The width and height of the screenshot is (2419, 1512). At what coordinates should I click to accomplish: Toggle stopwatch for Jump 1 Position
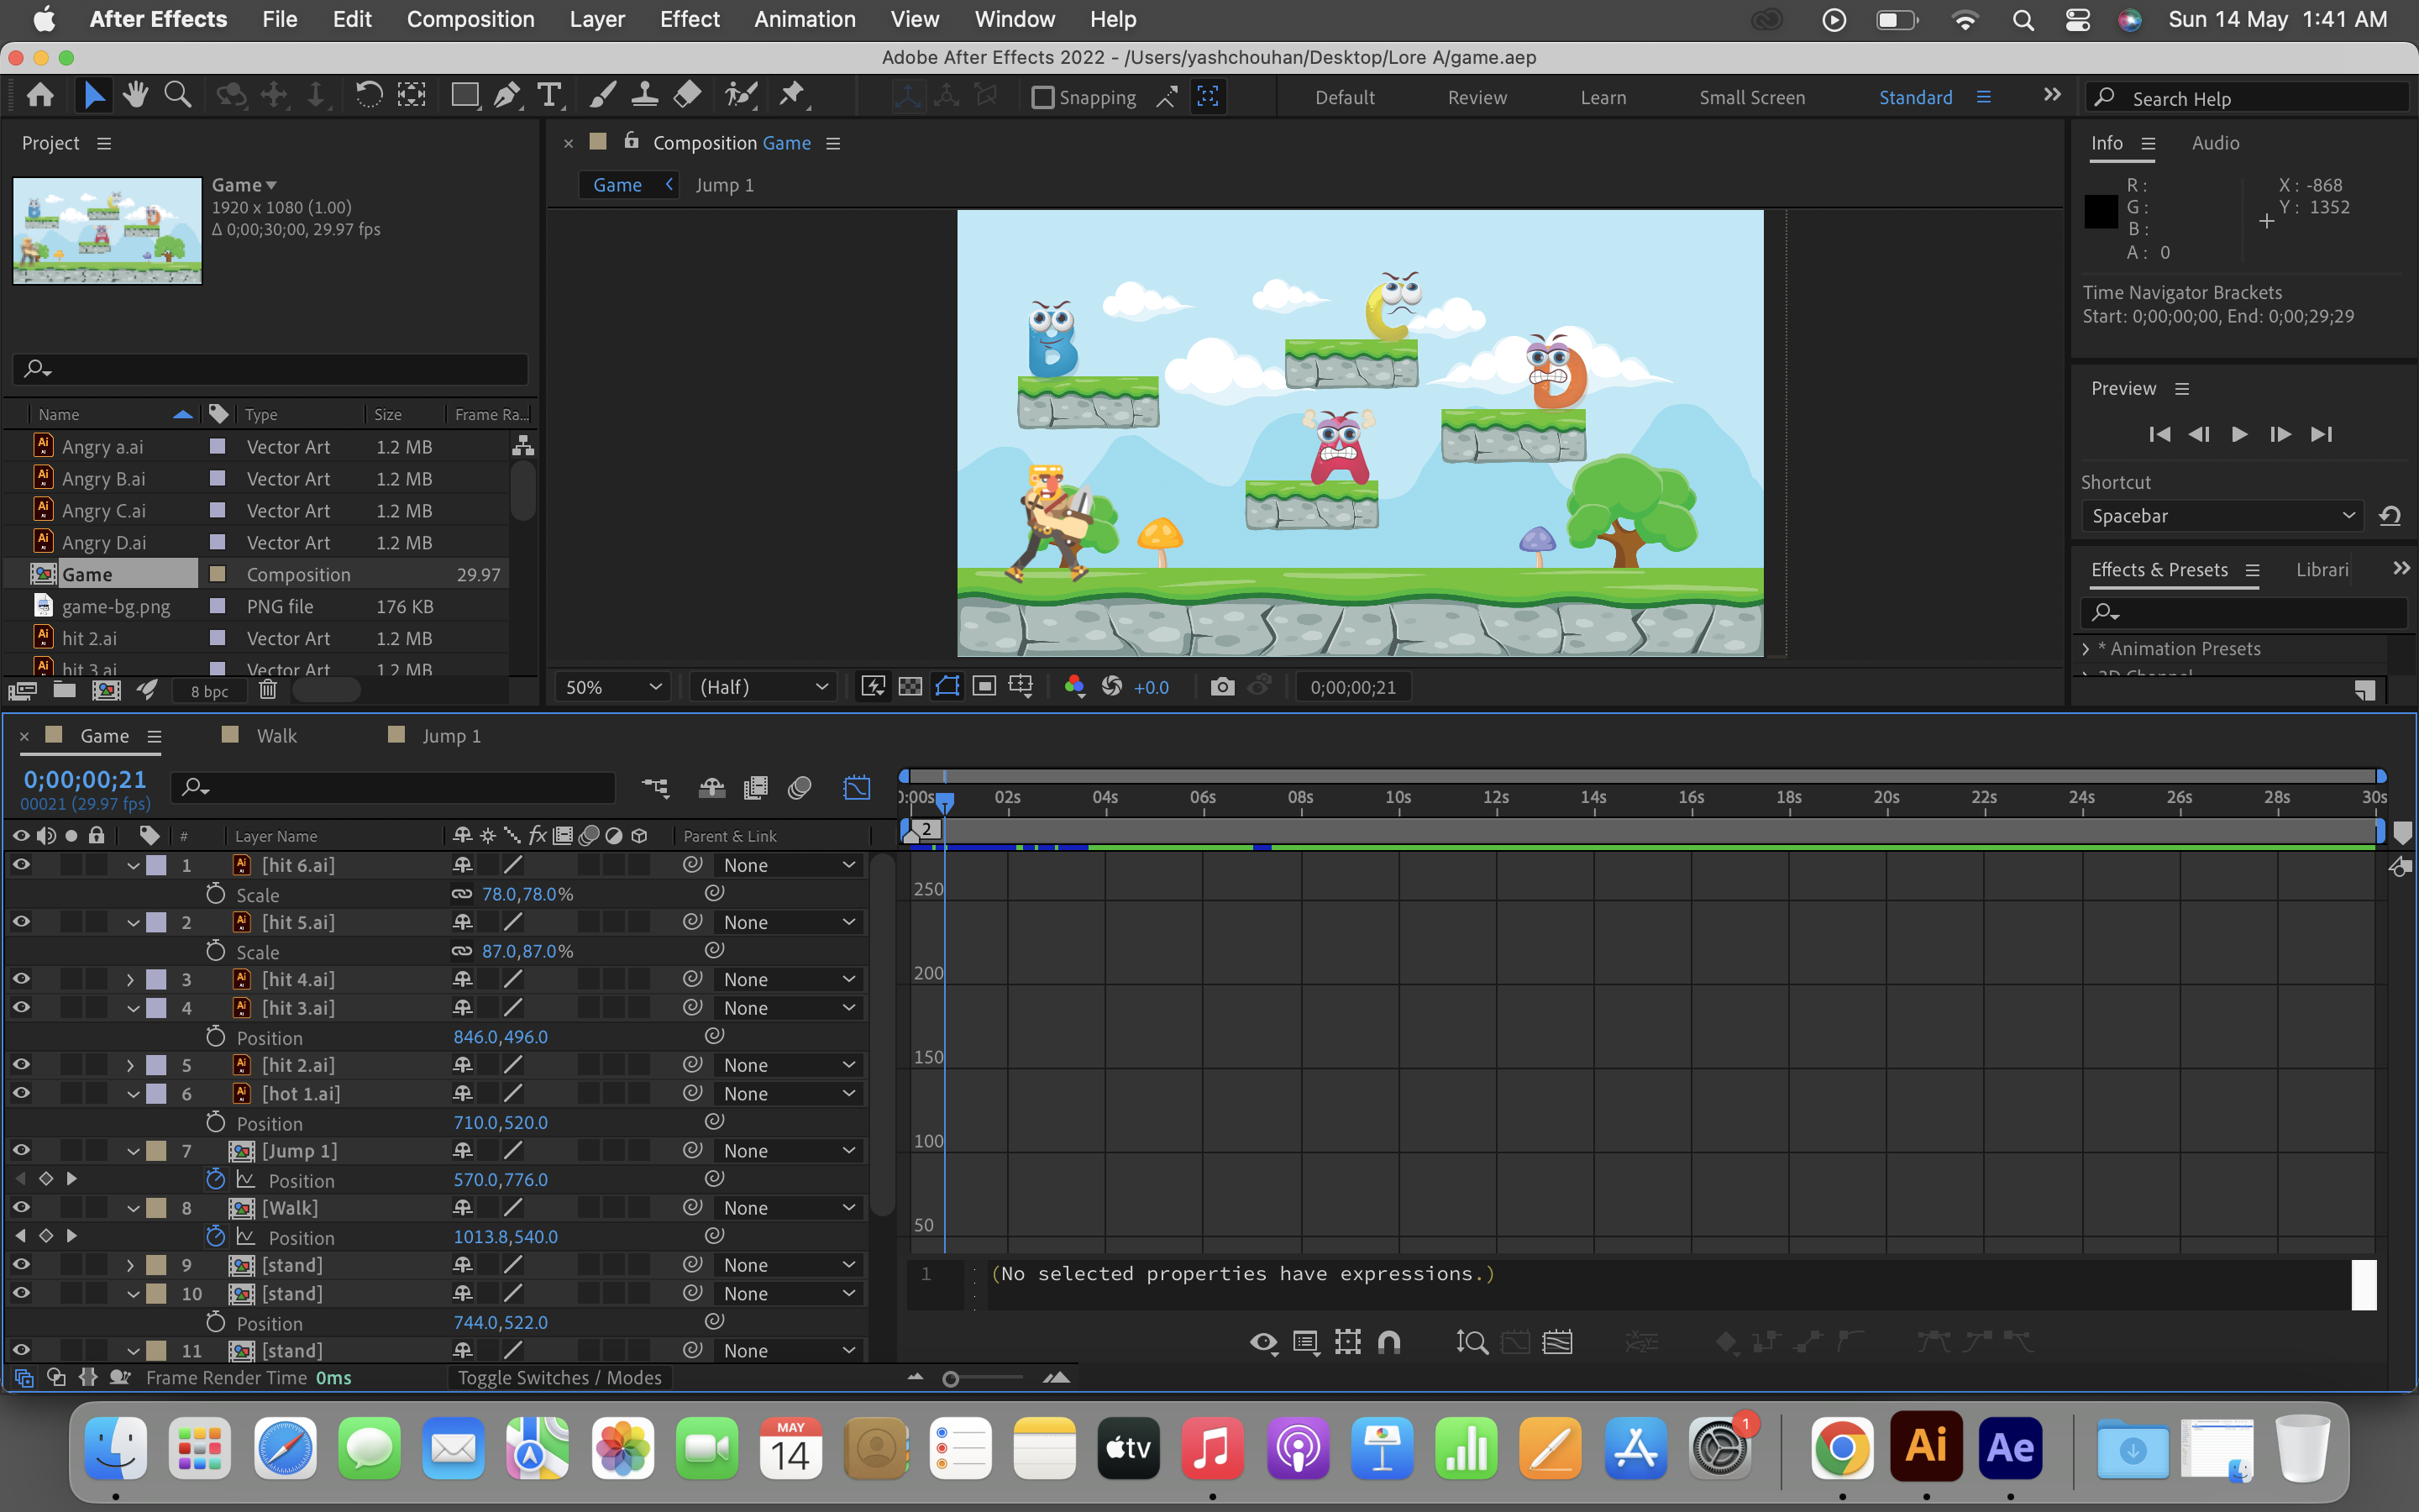pos(215,1180)
